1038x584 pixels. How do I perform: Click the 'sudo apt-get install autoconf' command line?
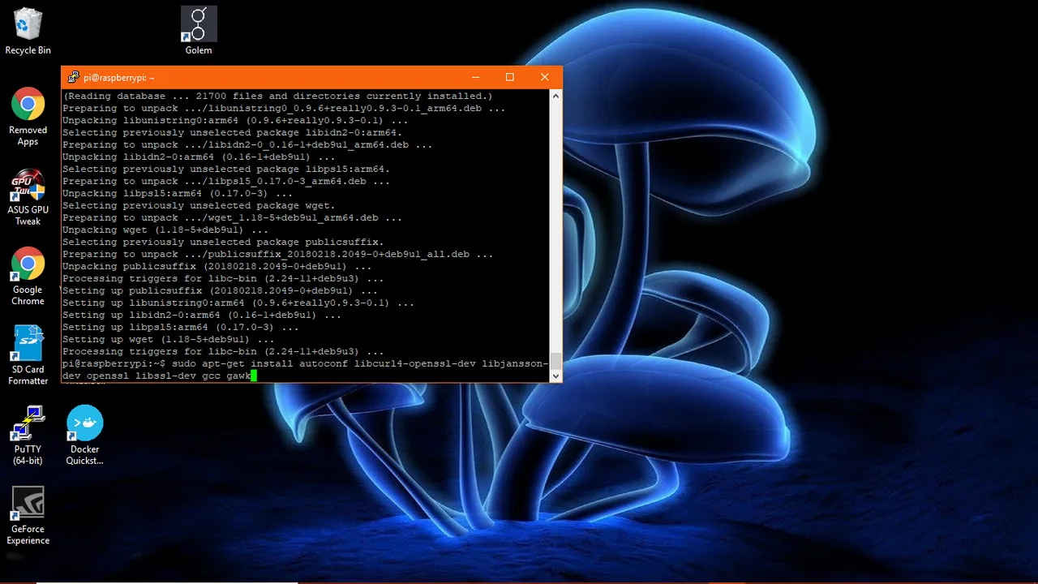point(305,370)
